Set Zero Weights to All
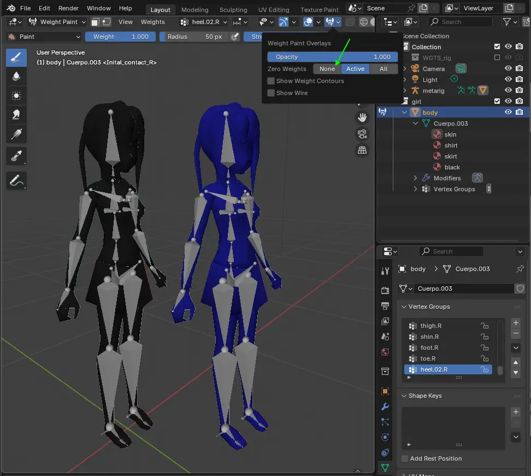531x476 pixels. pyautogui.click(x=383, y=69)
